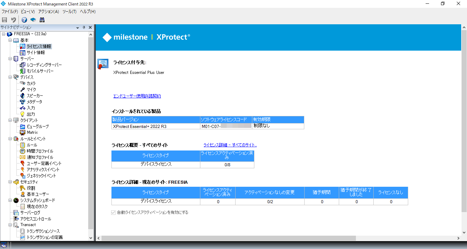Open 役割 node under セキュリティ
Viewport: 467px width, 249px height.
tap(31, 188)
